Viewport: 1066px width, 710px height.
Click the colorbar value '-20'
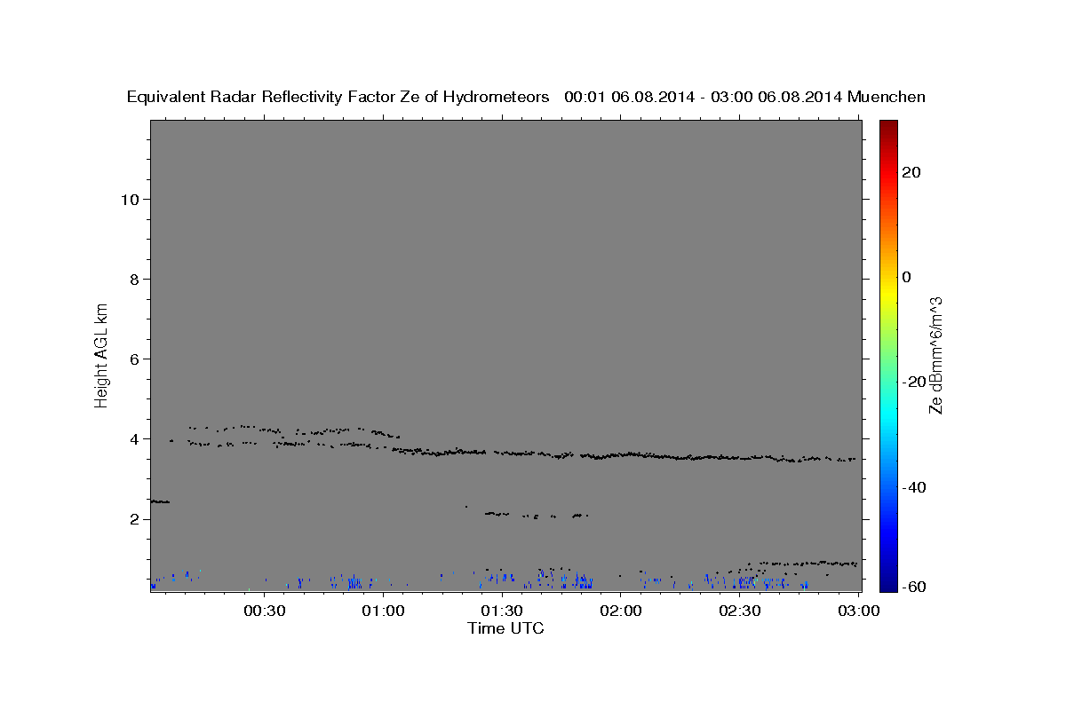click(915, 382)
